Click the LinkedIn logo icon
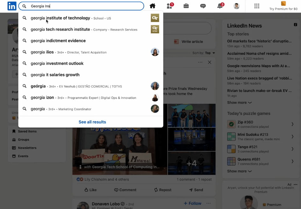This screenshot has height=209, width=301. coord(12,6)
